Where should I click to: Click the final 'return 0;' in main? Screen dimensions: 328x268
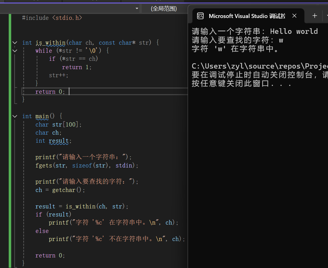50,256
